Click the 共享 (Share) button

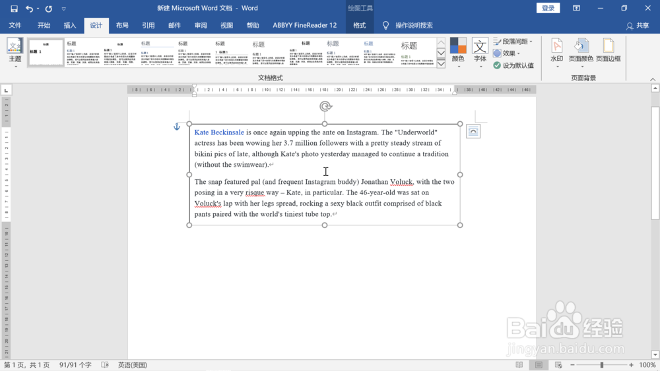coord(638,26)
